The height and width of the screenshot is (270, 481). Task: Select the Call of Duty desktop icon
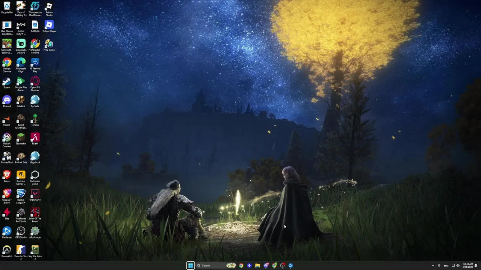pyautogui.click(x=21, y=28)
